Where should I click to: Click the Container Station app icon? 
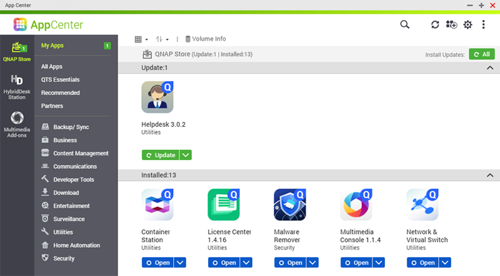coord(157,205)
